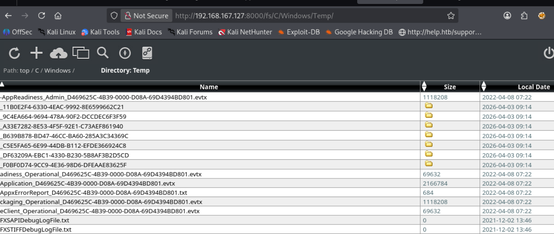Sort by Size using its arrow toggle
Viewport: 554px width, 234px height.
[424, 86]
